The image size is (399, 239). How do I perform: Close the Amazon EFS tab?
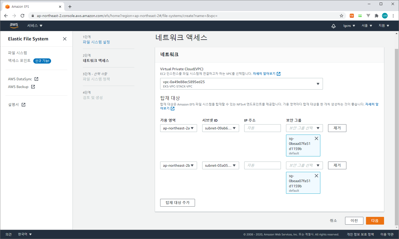click(x=60, y=7)
